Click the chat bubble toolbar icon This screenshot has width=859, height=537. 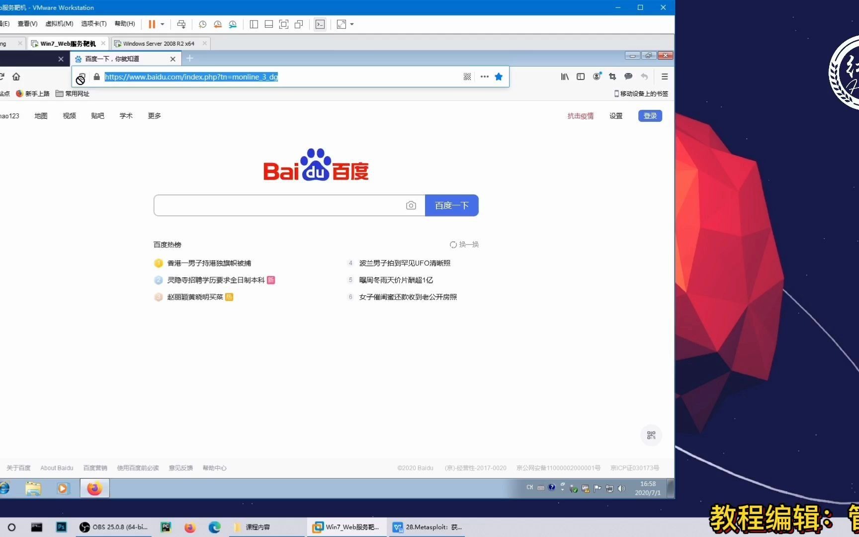[x=628, y=77]
